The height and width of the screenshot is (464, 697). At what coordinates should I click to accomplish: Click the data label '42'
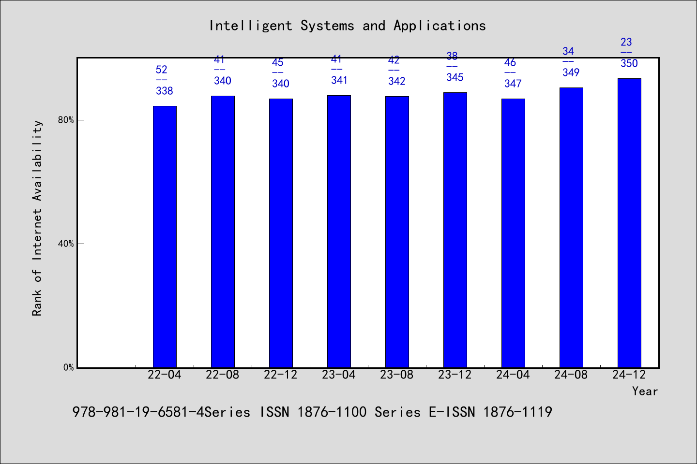coord(394,60)
